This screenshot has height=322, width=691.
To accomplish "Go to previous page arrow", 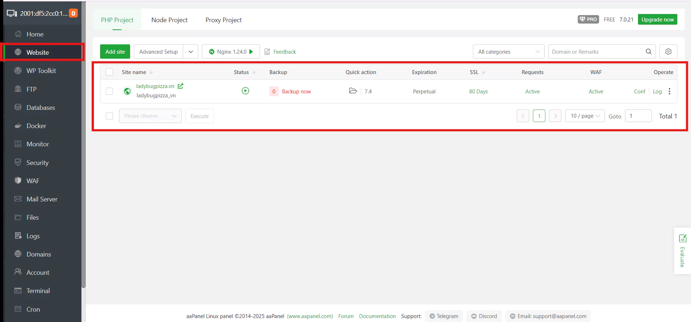I will (523, 116).
